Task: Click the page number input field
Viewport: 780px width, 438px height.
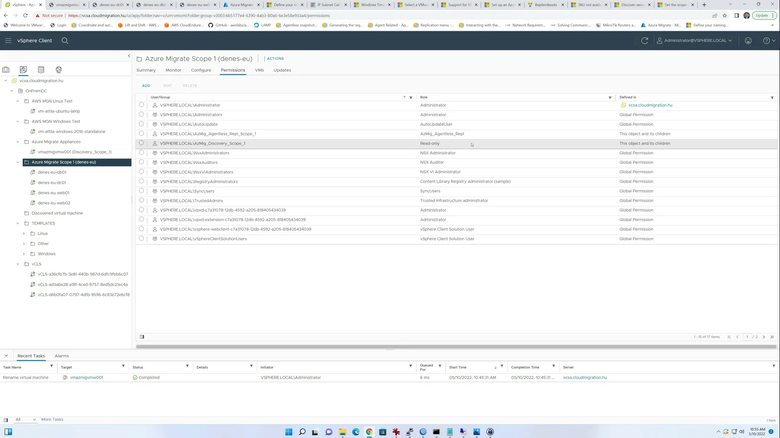Action: click(x=747, y=337)
